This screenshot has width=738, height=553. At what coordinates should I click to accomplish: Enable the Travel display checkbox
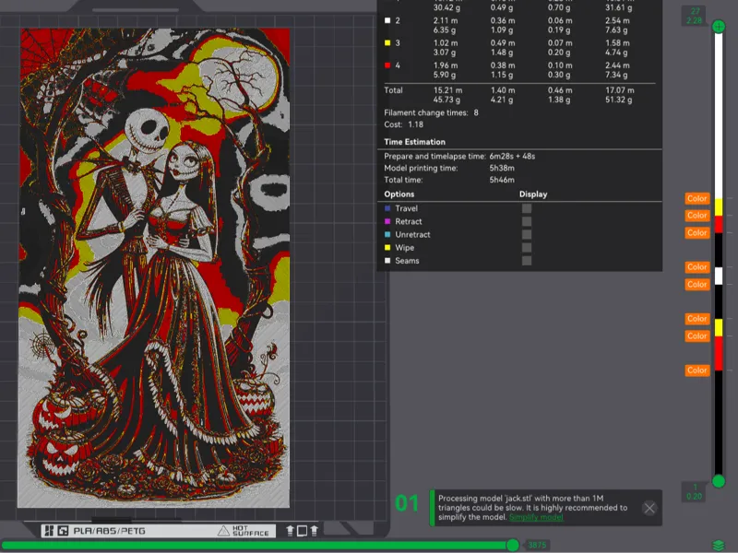(527, 208)
